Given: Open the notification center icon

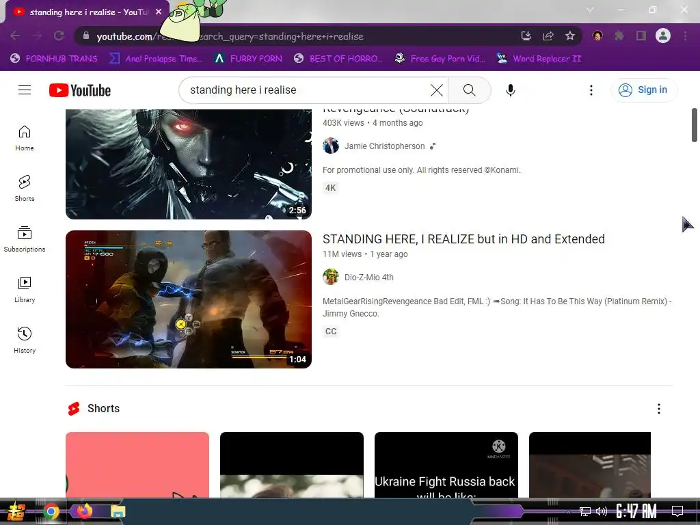Looking at the screenshot, I should point(677,511).
